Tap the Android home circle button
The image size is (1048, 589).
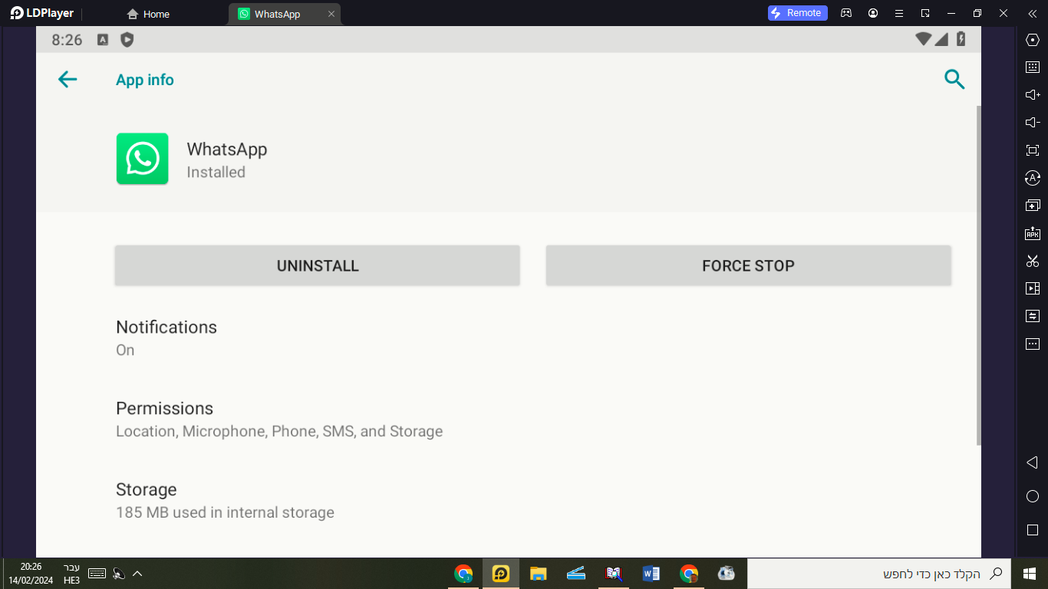tap(1033, 496)
